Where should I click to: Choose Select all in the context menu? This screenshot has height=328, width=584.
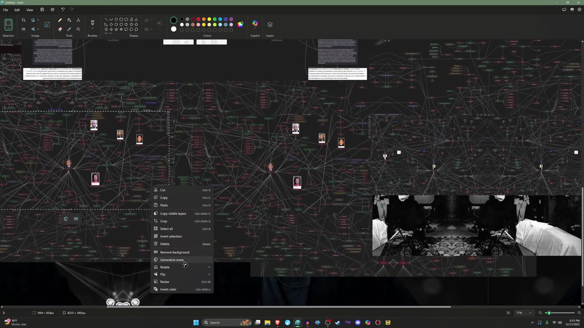(x=182, y=229)
